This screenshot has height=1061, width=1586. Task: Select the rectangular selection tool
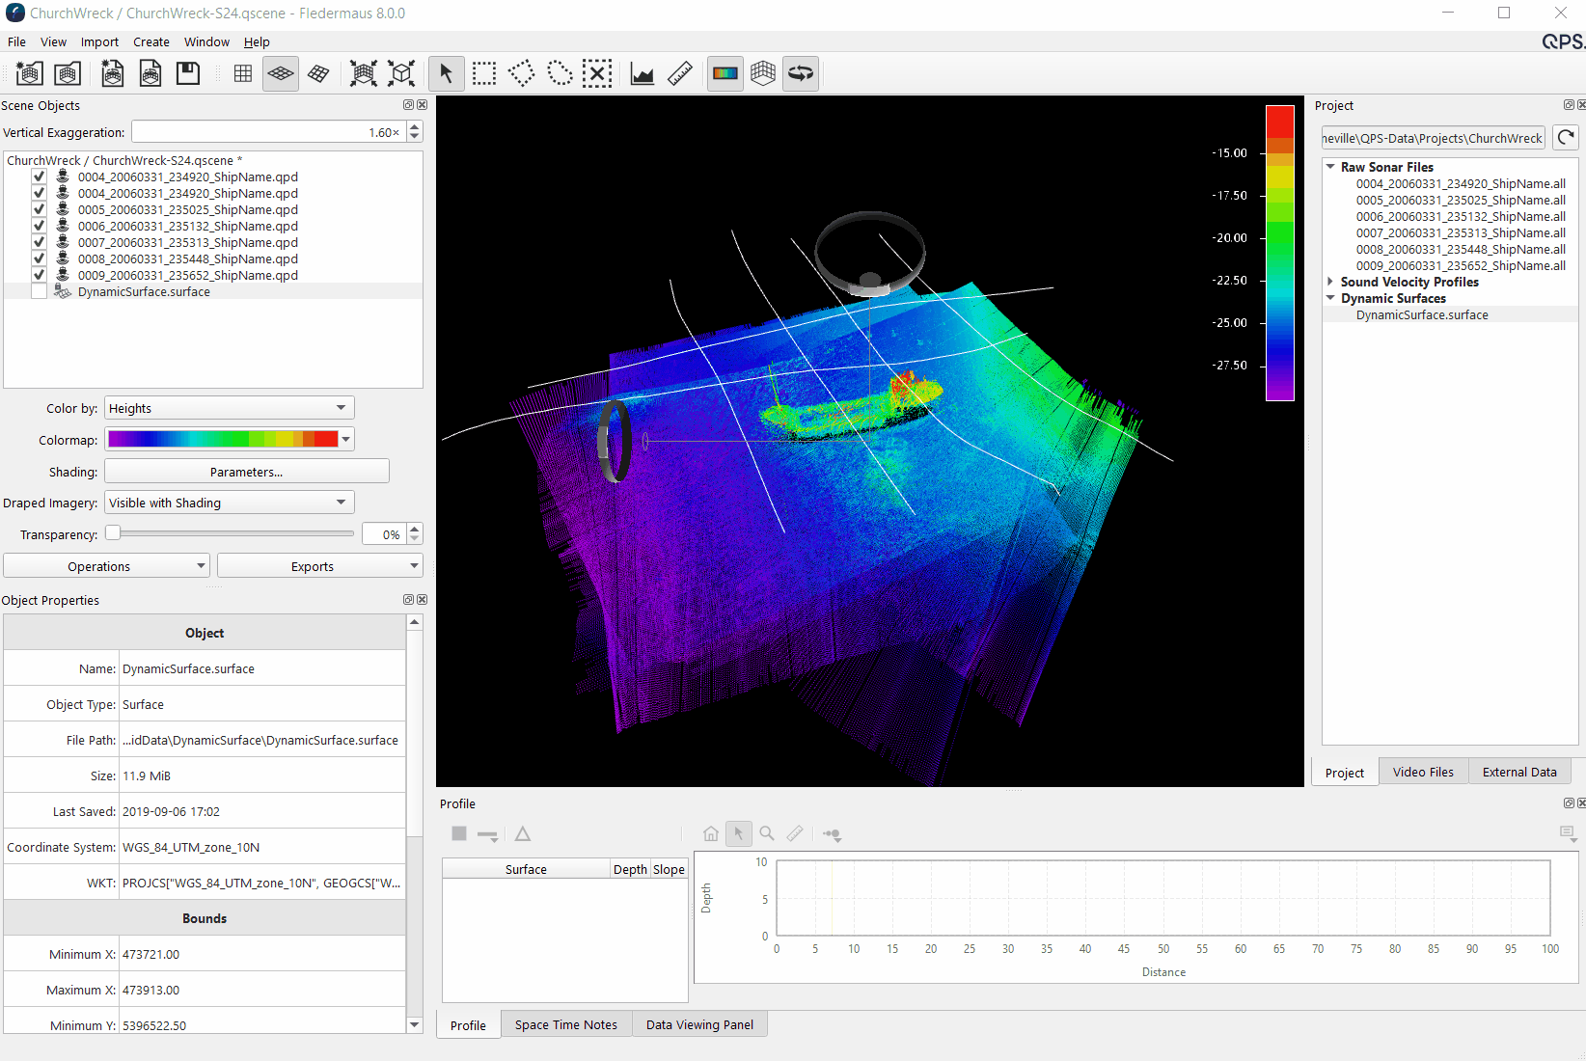[x=484, y=73]
